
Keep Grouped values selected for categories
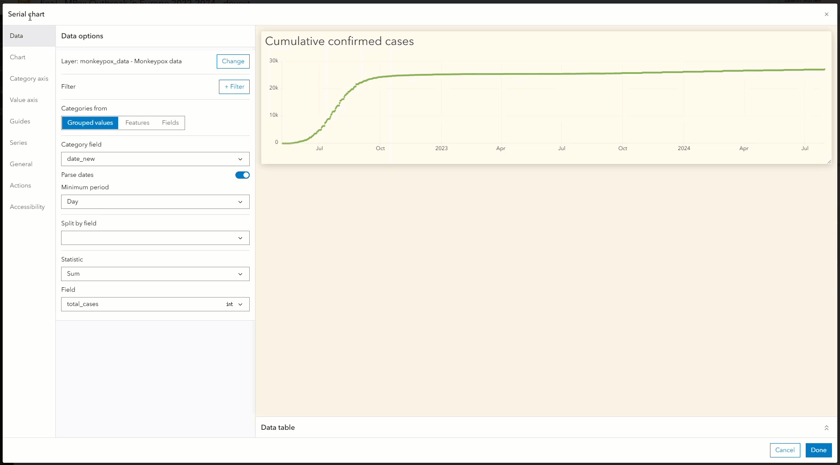point(90,123)
